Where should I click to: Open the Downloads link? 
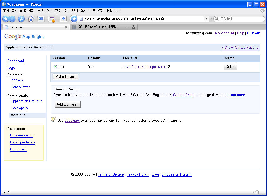18,149
